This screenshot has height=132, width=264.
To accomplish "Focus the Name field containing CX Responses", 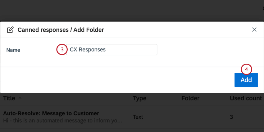I will click(112, 49).
